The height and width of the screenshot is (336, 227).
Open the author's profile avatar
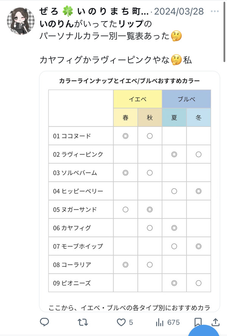point(21,21)
